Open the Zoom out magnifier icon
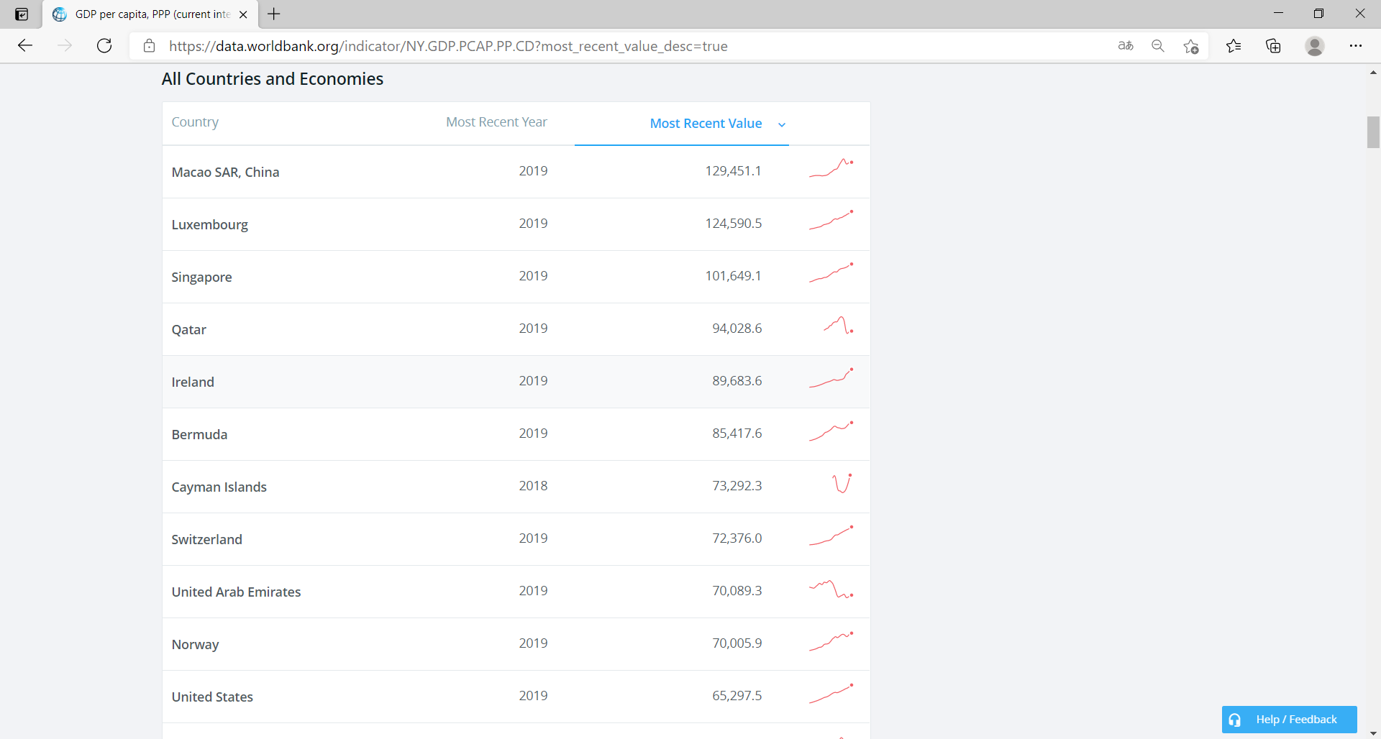The height and width of the screenshot is (739, 1381). (1157, 46)
